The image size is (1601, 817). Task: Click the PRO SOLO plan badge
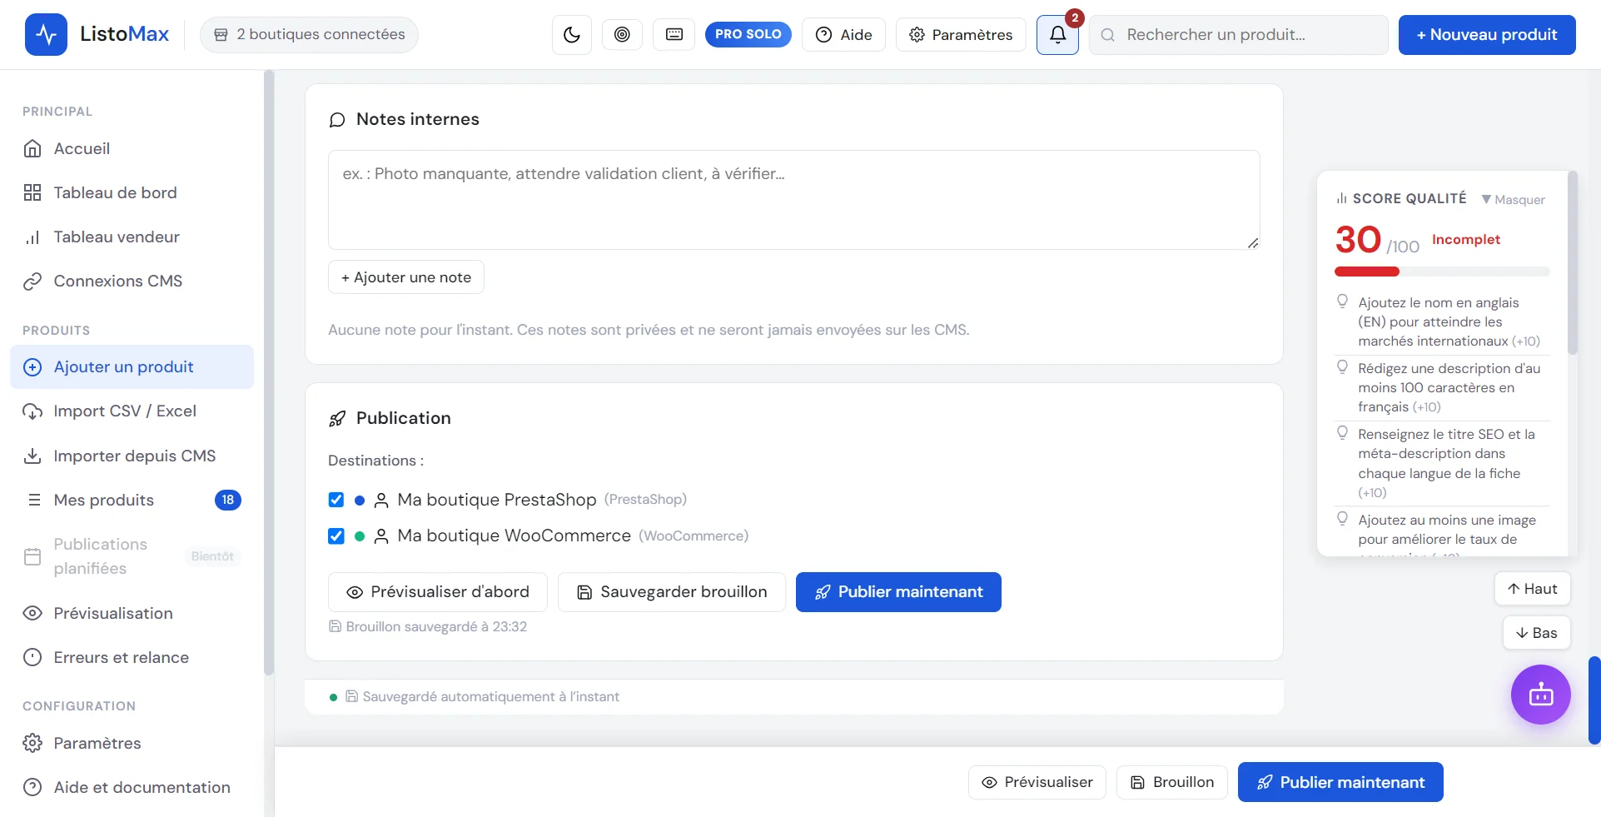748,34
